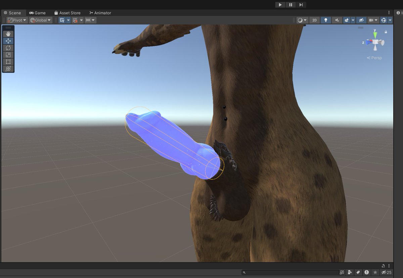
Task: Select the Rect Transform tool
Action: coord(8,62)
